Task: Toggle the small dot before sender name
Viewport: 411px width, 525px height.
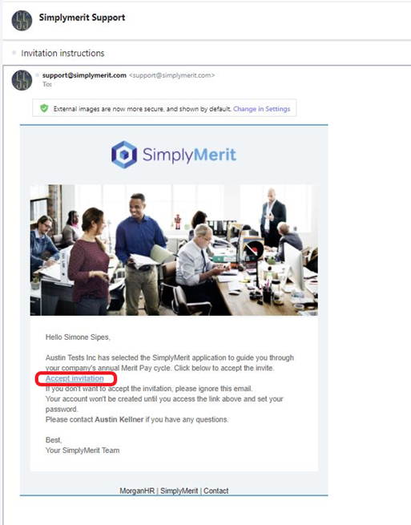Action: [x=38, y=75]
